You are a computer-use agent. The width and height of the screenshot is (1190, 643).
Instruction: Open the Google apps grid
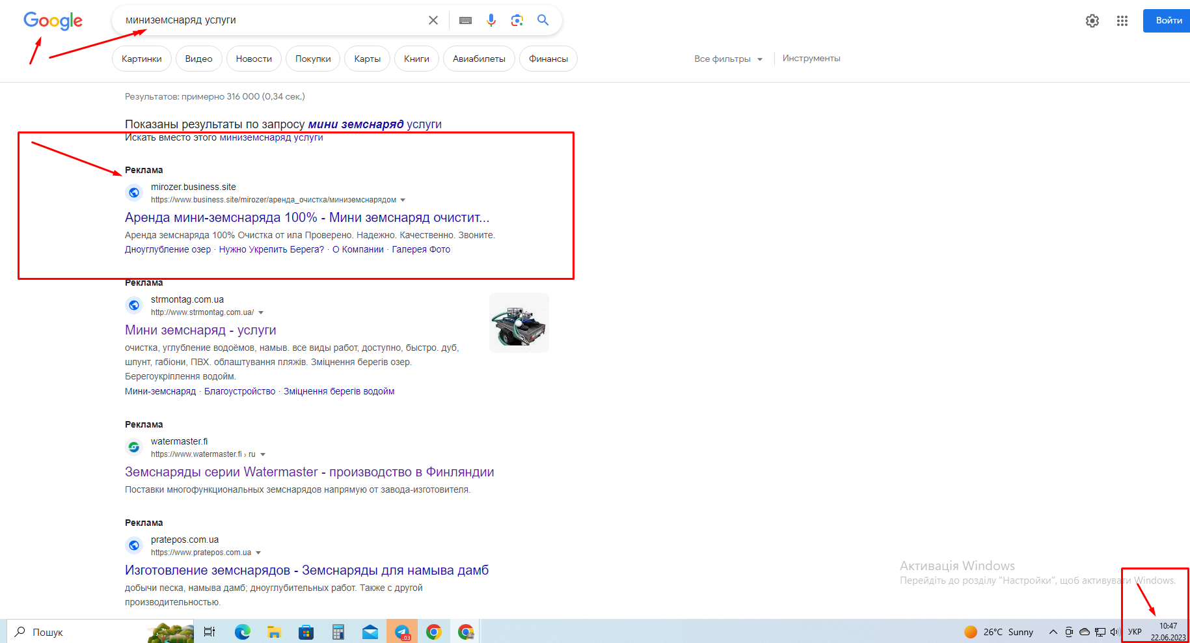click(1122, 21)
